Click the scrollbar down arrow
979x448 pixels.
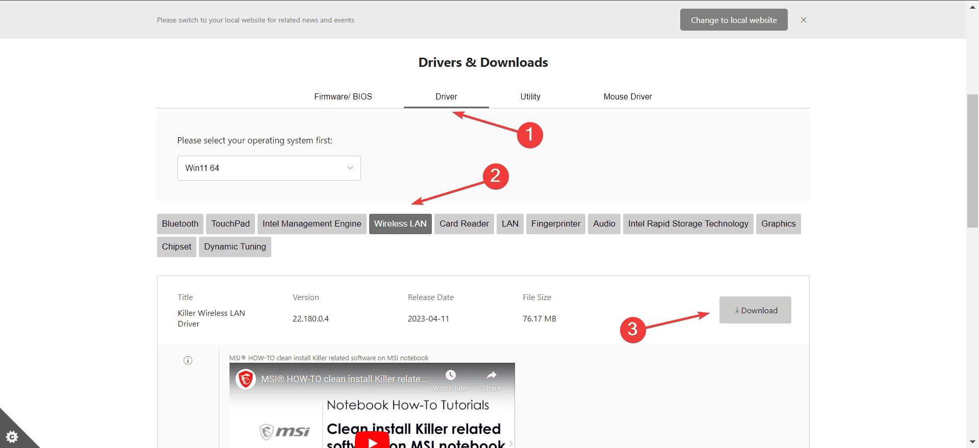tap(972, 442)
